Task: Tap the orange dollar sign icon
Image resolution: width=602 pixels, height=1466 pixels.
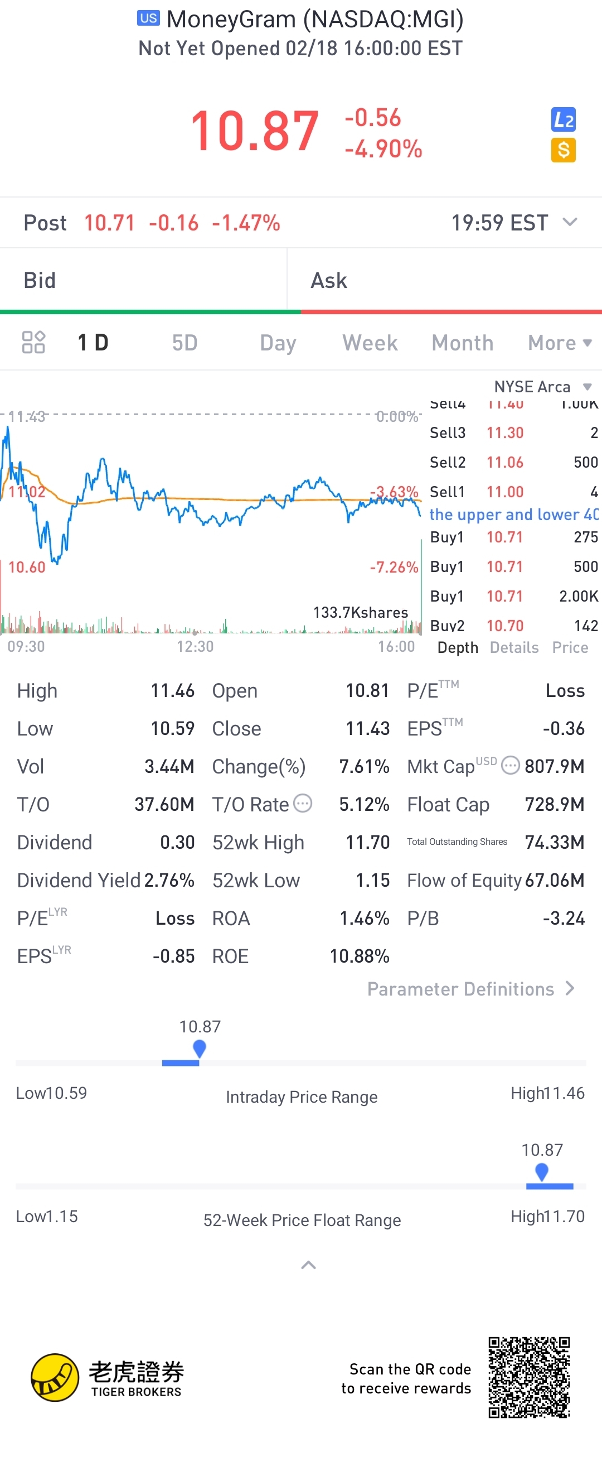Action: click(x=563, y=150)
